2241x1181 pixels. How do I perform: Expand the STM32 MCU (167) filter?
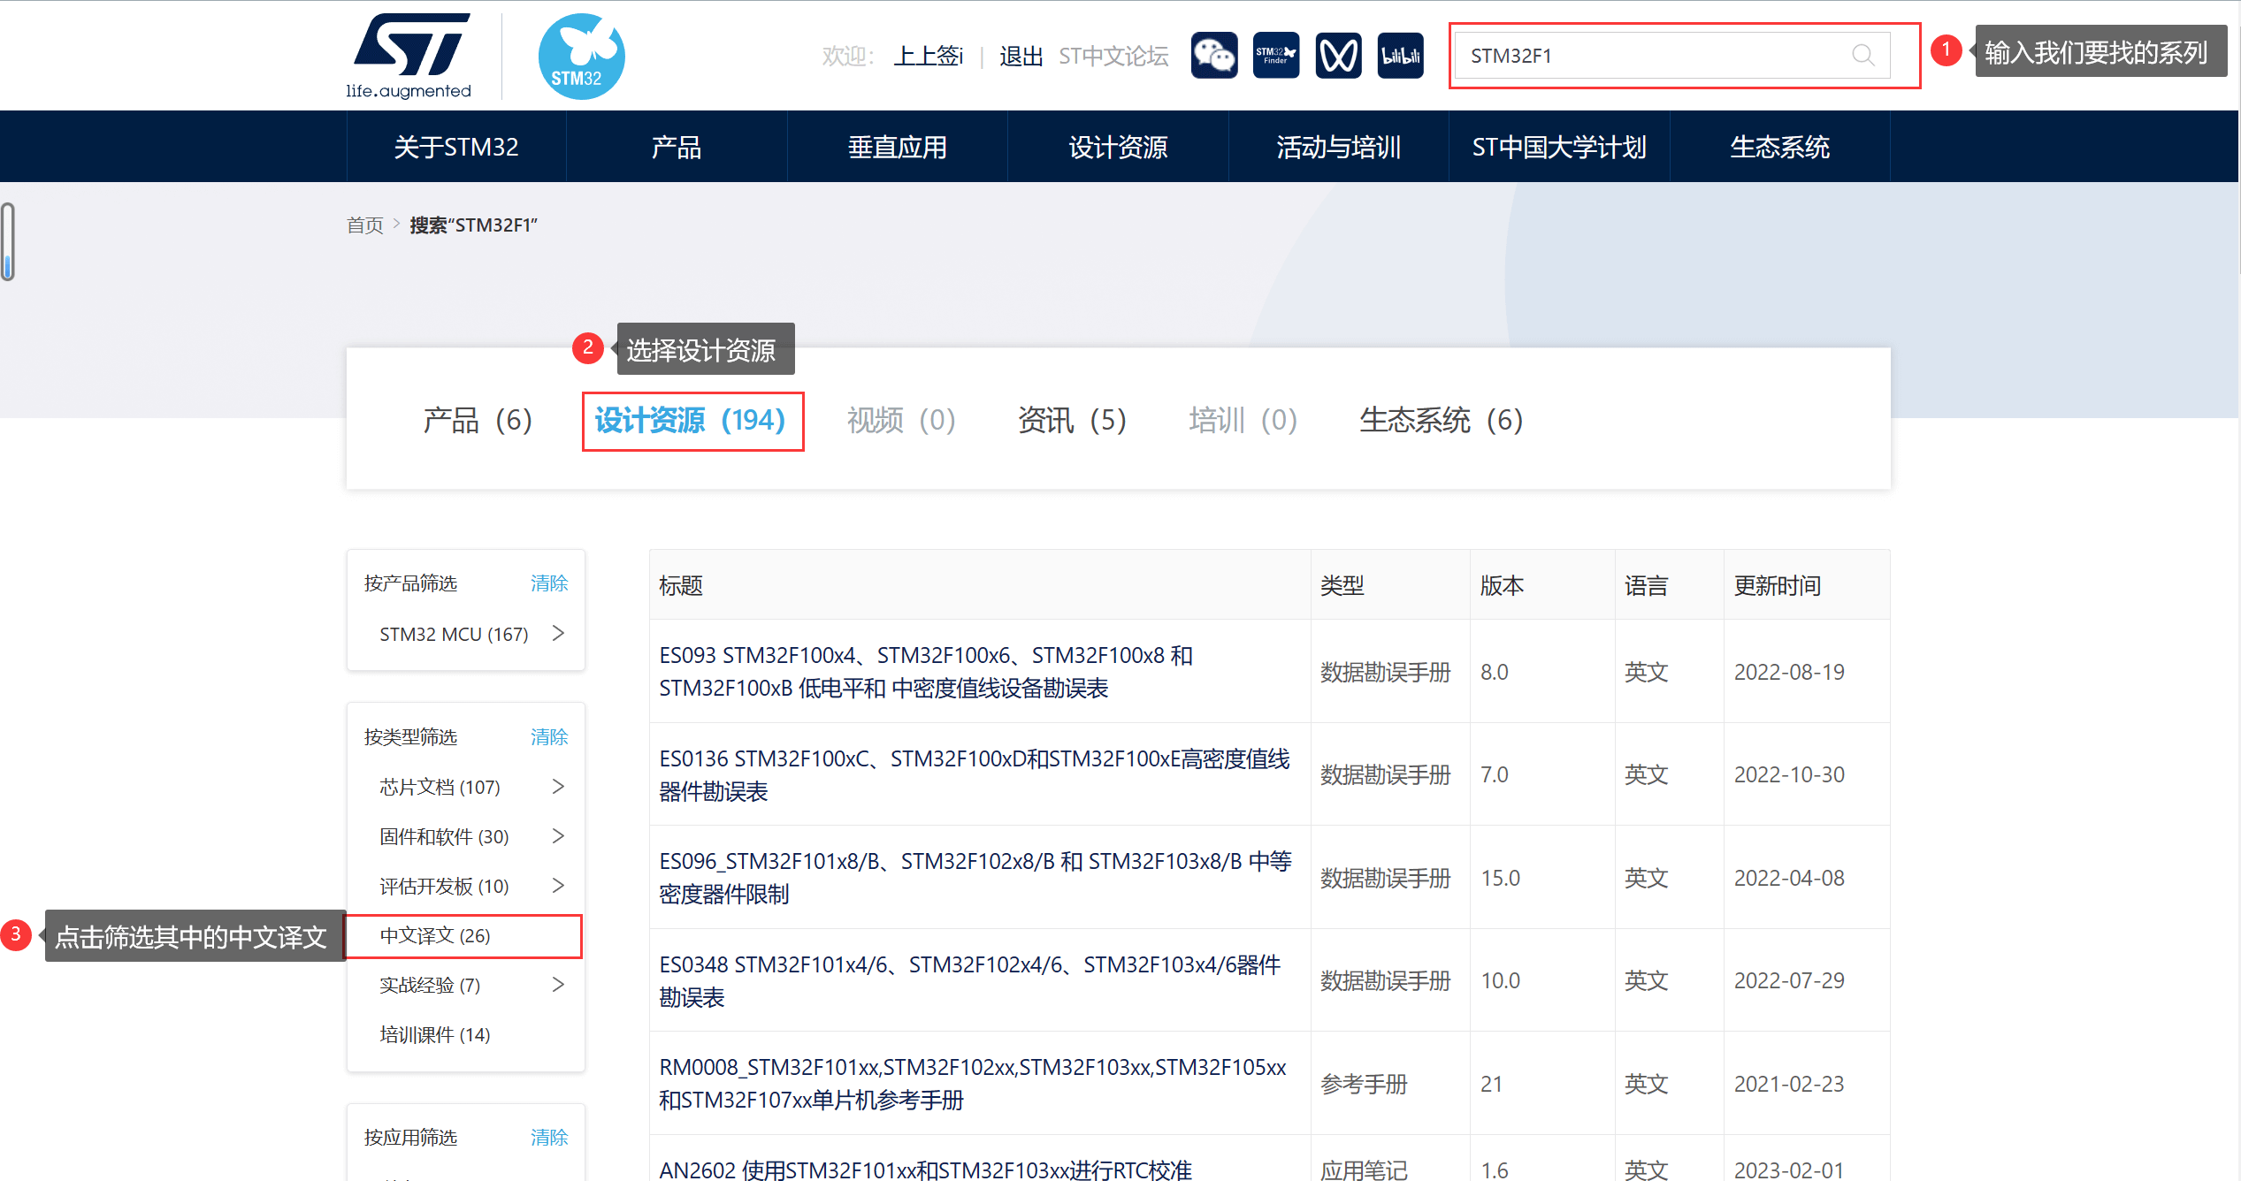558,634
